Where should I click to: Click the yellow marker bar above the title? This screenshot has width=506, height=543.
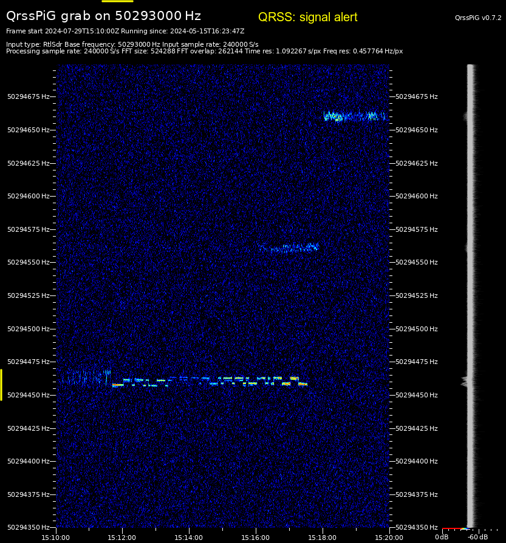point(118,1)
